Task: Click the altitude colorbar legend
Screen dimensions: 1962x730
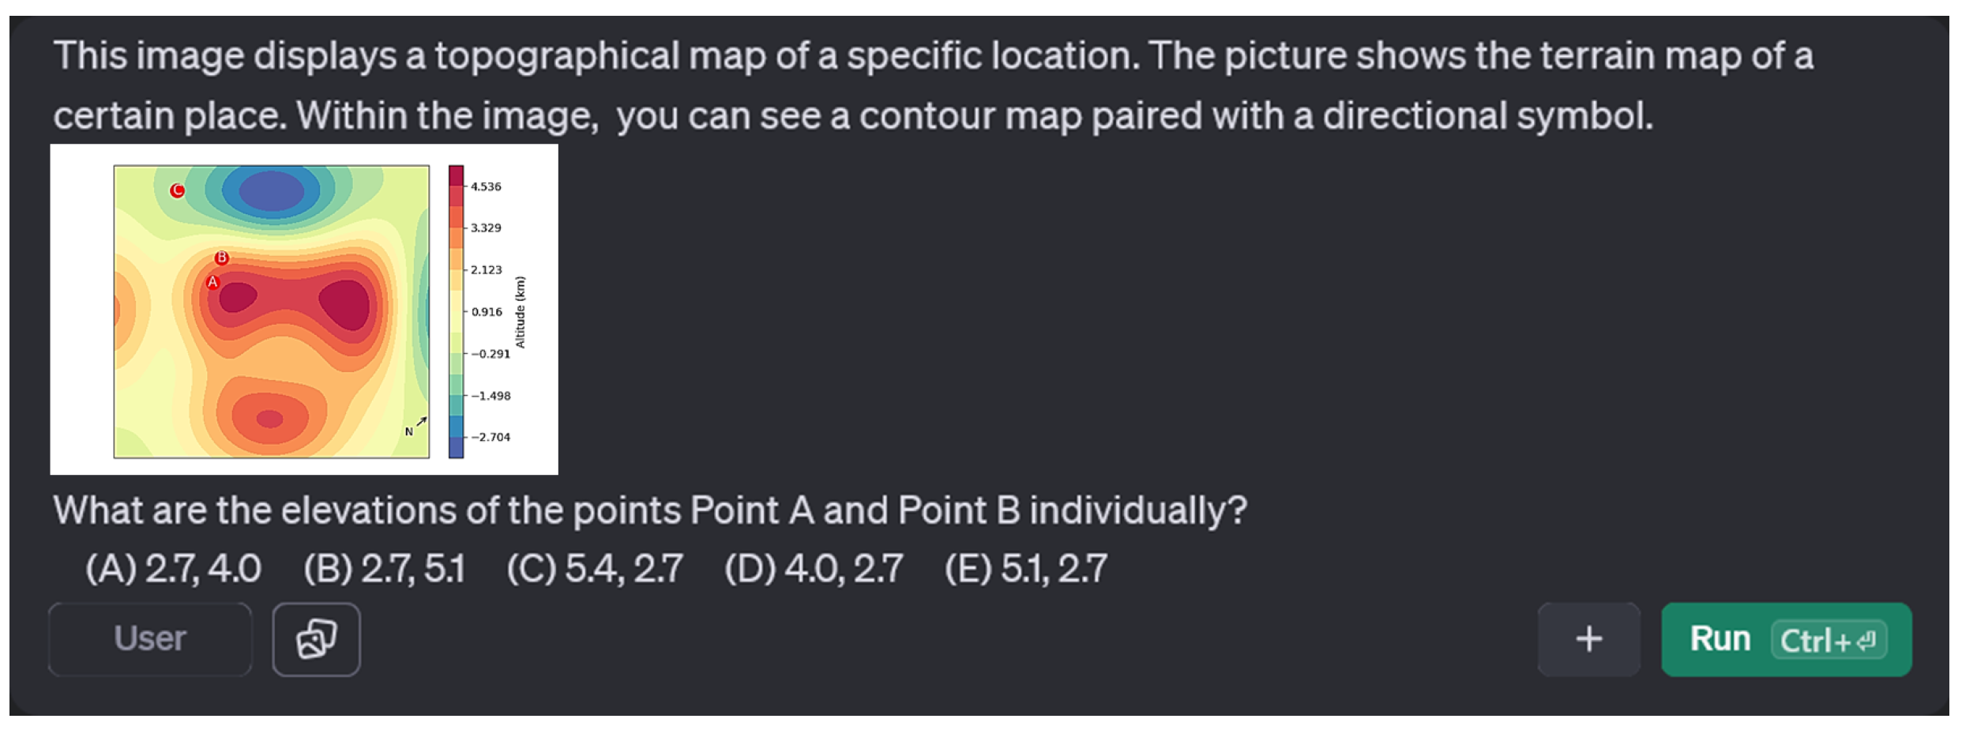Action: click(x=456, y=311)
